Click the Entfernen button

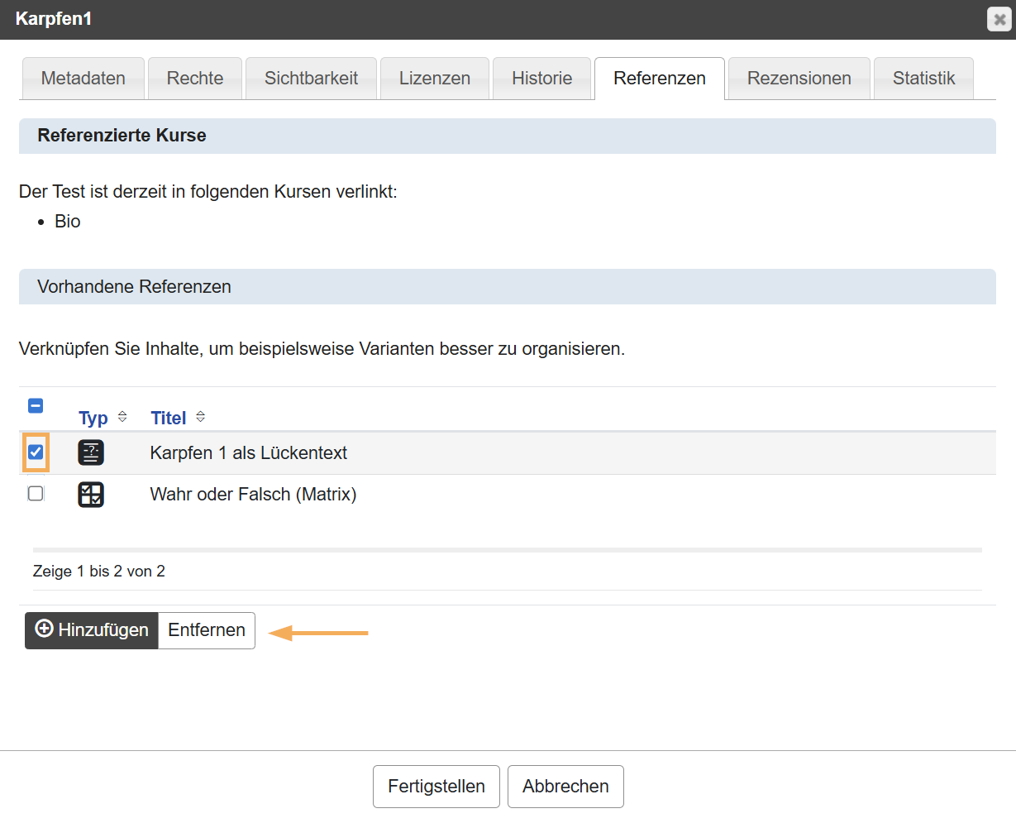tap(207, 630)
